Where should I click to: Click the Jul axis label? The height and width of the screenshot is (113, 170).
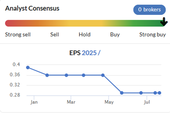(147, 102)
